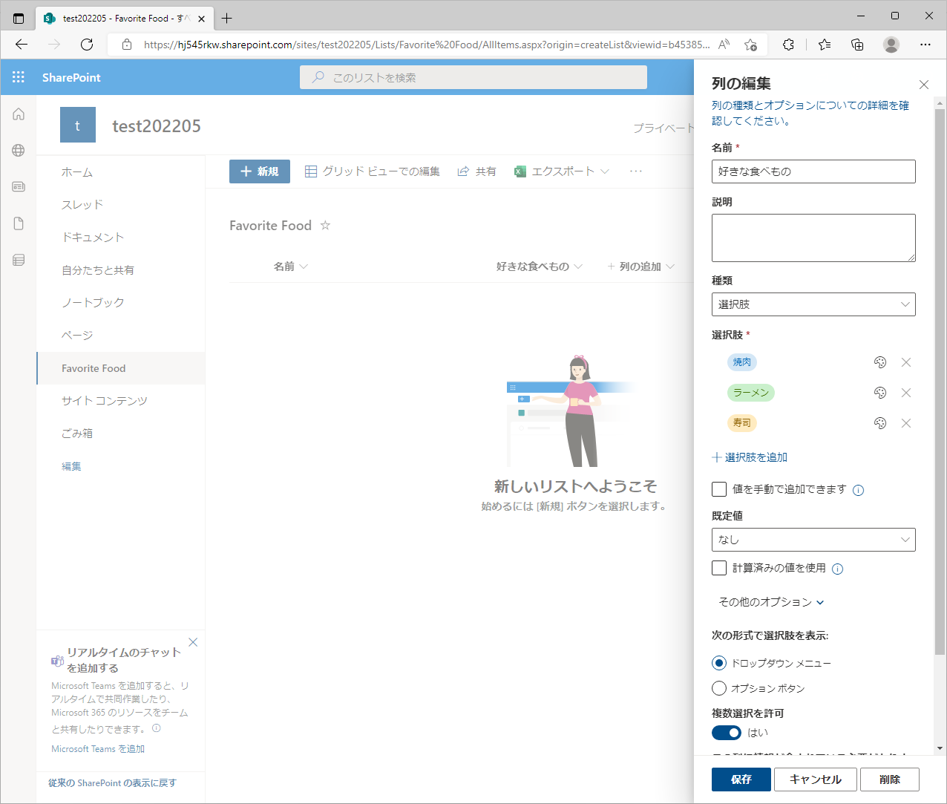The height and width of the screenshot is (804, 947).
Task: Open browser settings and more menu
Action: click(925, 45)
